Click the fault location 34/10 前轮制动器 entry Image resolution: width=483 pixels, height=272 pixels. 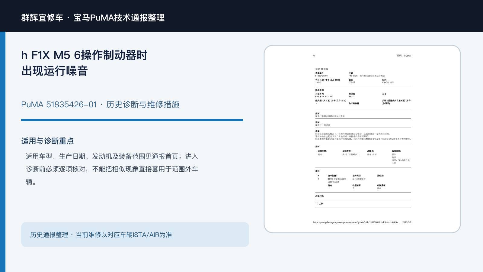337,180
